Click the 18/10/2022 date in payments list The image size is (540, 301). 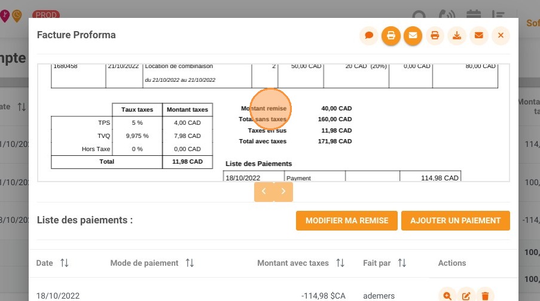[x=58, y=296]
